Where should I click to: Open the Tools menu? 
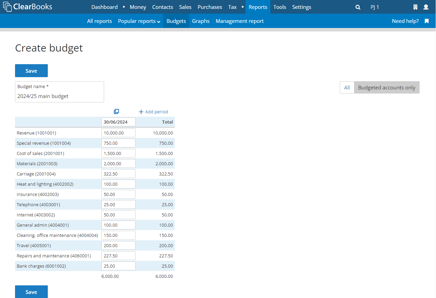pyautogui.click(x=280, y=7)
